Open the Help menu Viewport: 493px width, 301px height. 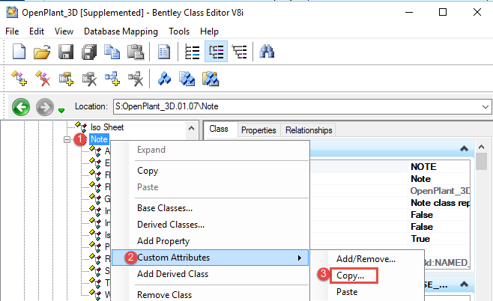pyautogui.click(x=209, y=31)
